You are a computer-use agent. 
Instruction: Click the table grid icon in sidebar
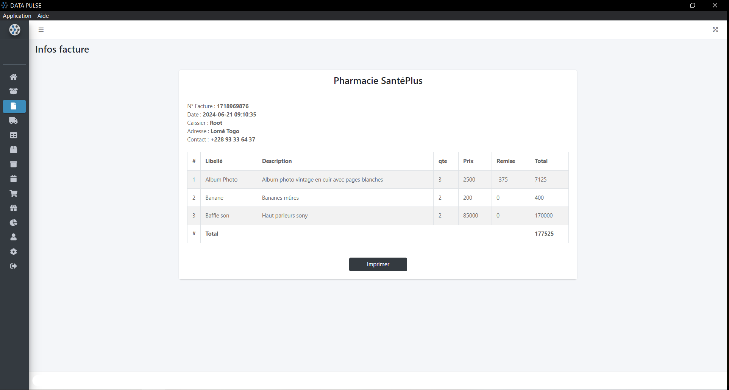14,135
